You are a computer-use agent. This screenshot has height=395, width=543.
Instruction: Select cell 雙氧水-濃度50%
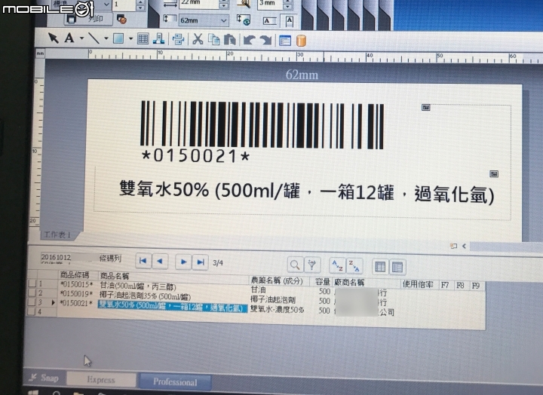[277, 309]
